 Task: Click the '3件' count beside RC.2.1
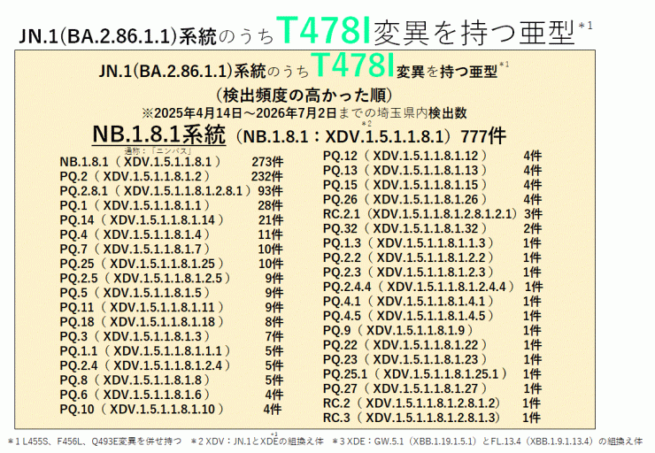click(534, 214)
